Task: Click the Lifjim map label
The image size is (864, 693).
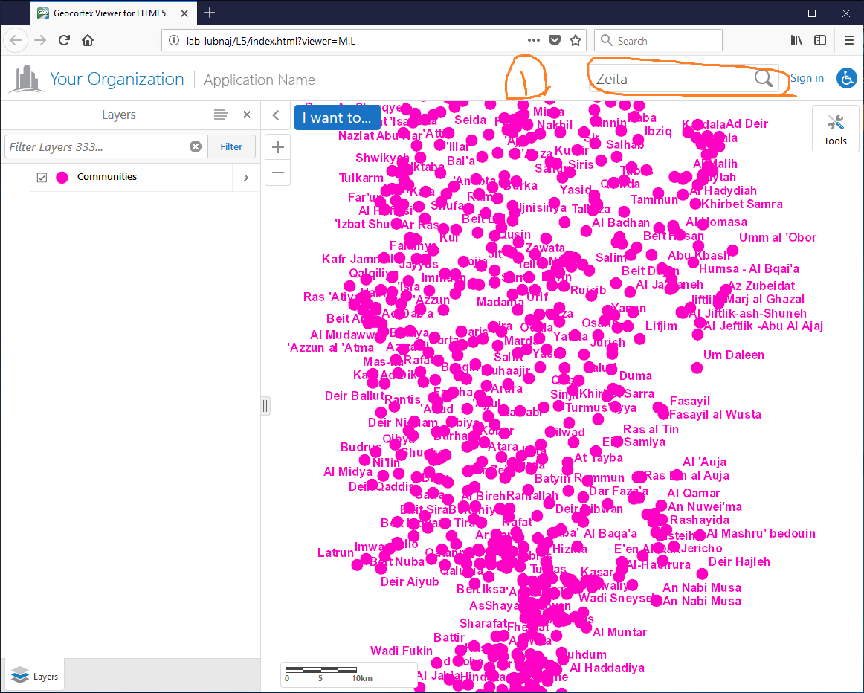Action: [661, 326]
